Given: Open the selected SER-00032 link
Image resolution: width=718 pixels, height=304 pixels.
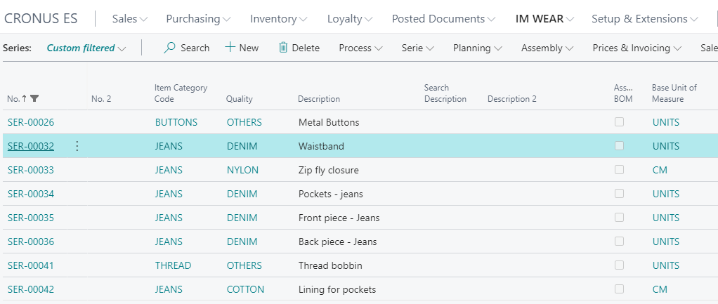Looking at the screenshot, I should point(31,146).
